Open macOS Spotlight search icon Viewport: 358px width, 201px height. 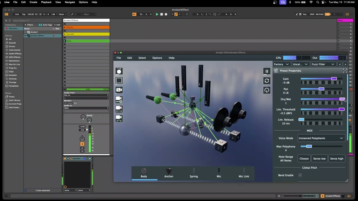pos(317,2)
